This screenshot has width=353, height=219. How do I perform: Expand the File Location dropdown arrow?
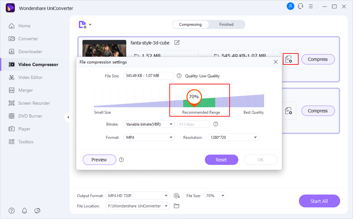[166, 206]
